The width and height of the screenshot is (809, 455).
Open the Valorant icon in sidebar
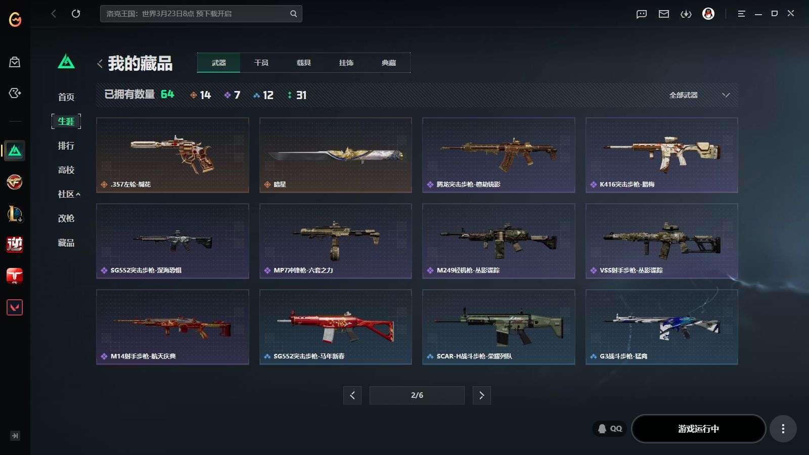tap(15, 307)
